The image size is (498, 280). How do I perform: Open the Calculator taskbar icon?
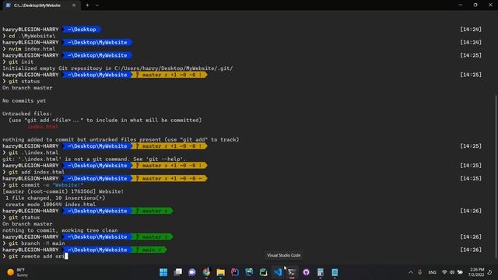pos(321,272)
